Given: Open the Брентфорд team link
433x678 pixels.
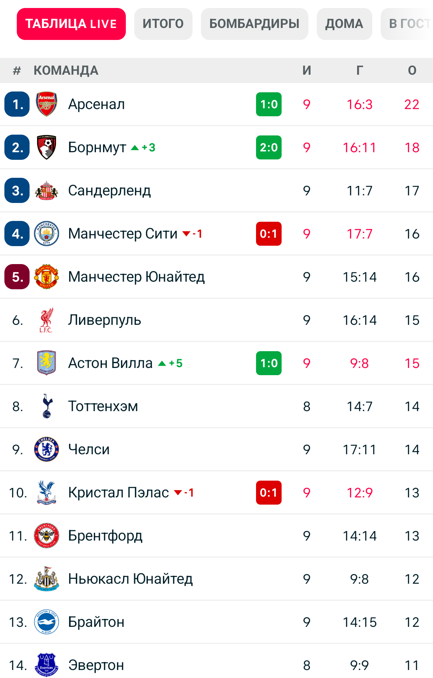Looking at the screenshot, I should [105, 536].
